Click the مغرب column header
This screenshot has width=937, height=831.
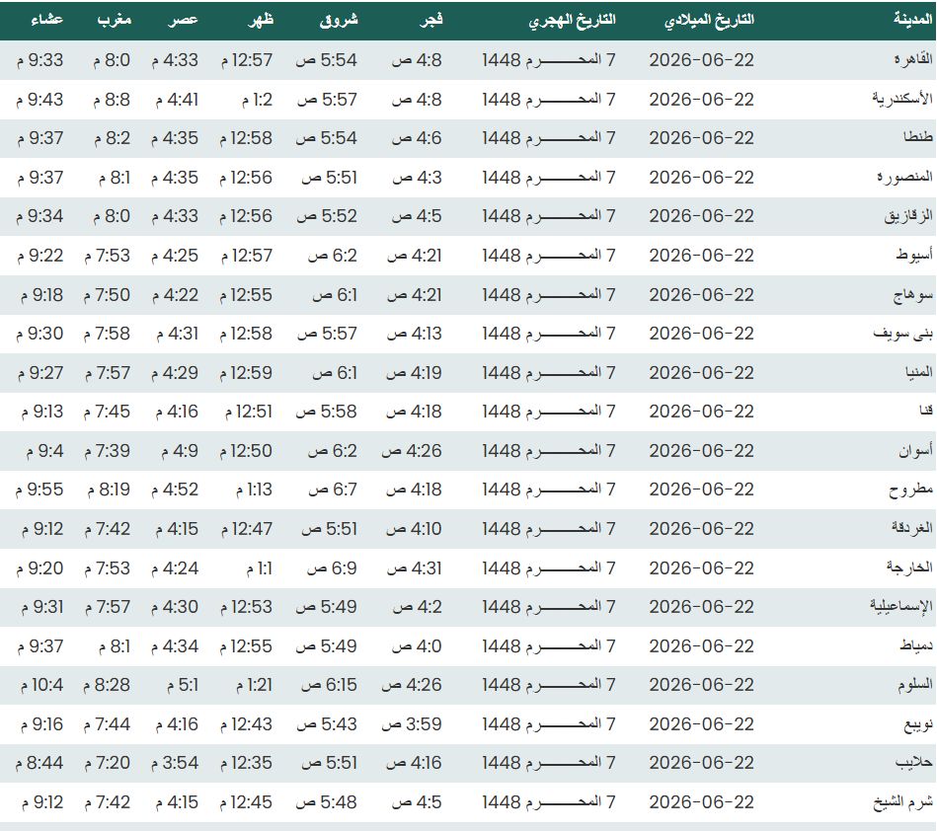[115, 20]
